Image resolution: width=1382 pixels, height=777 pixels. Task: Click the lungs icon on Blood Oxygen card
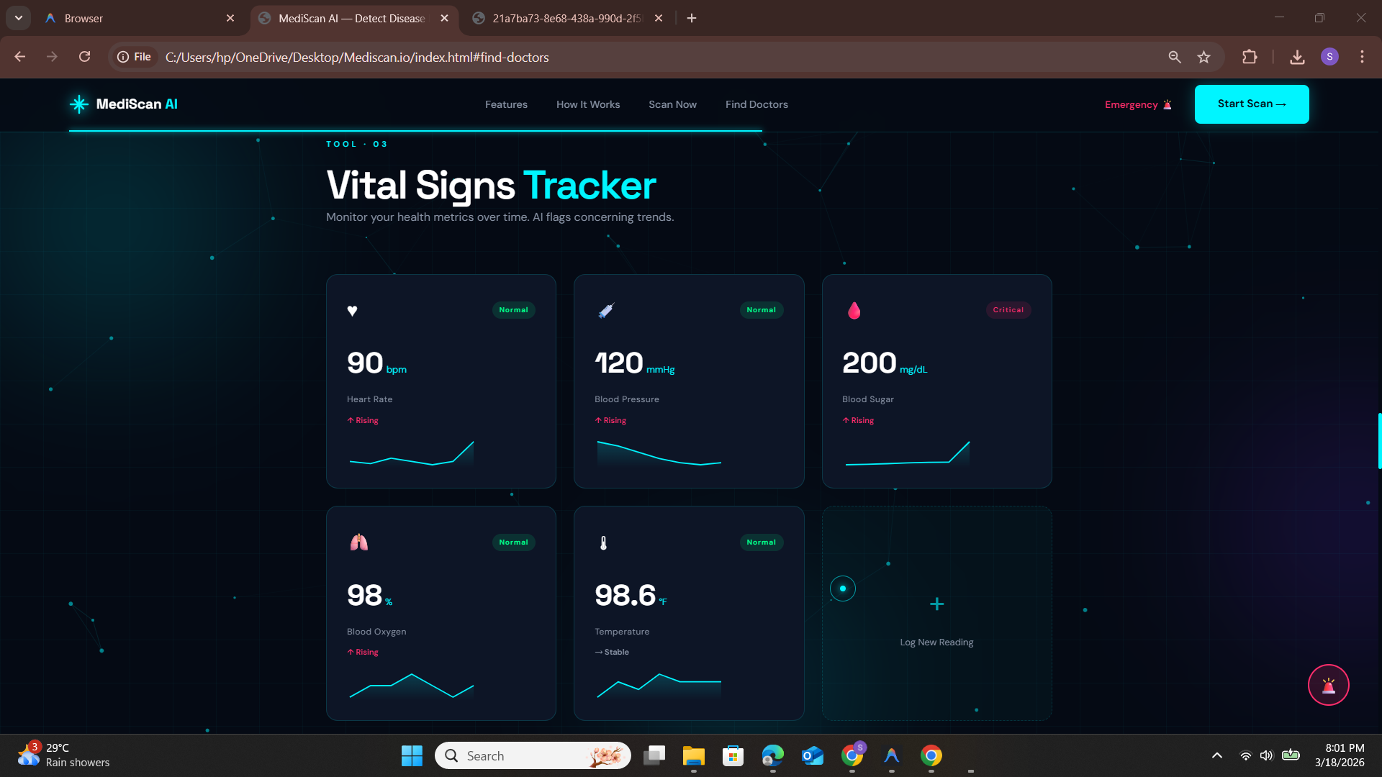coord(358,542)
